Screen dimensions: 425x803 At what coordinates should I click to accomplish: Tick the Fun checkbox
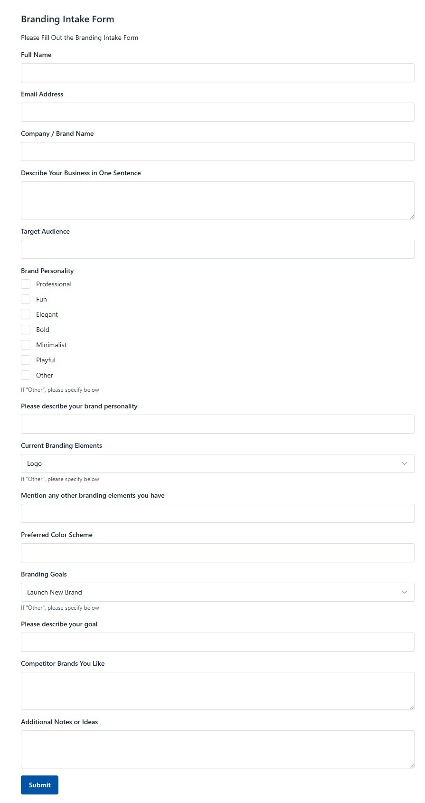(x=26, y=299)
